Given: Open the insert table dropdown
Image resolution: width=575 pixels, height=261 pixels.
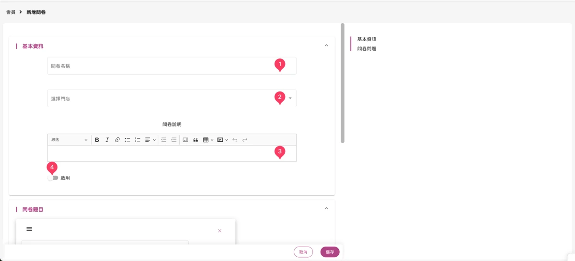Looking at the screenshot, I should pos(208,140).
